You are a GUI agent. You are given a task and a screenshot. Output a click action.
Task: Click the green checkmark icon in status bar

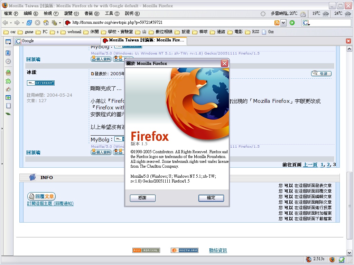coord(342,259)
